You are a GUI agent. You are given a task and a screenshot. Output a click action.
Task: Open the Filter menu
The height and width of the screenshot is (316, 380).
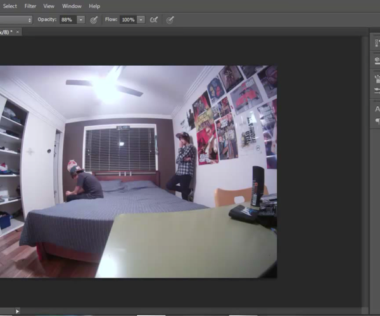coord(30,6)
